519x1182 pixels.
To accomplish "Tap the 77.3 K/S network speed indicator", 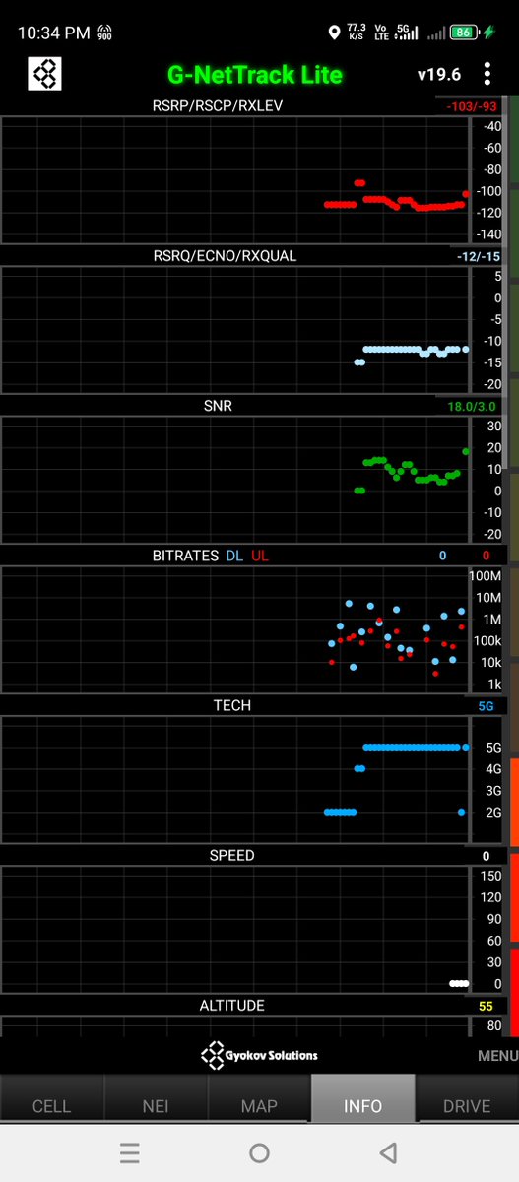I will pyautogui.click(x=357, y=33).
